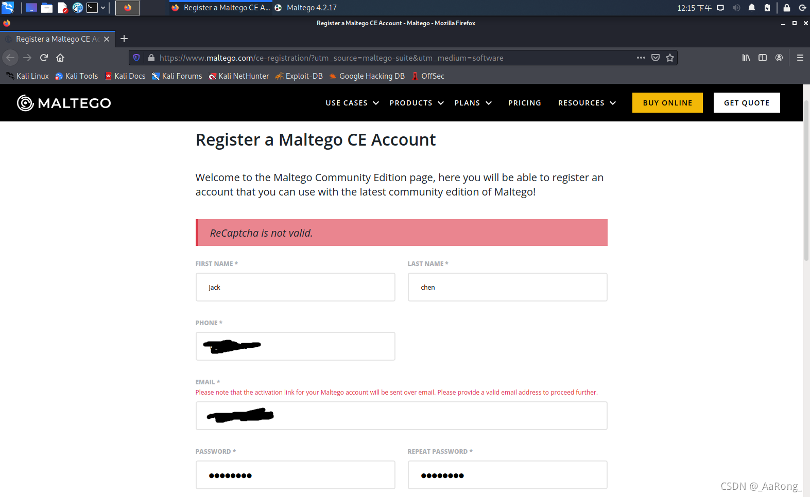
Task: Go back one page
Action: [10, 58]
